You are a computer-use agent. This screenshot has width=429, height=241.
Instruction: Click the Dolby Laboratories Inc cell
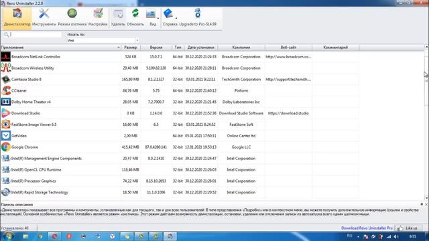[x=241, y=102]
